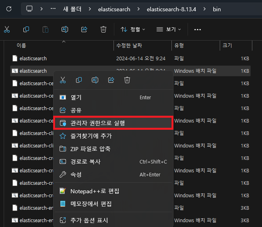The height and width of the screenshot is (227, 262).
Task: Click the toolbar Delete trash icon
Action: click(103, 29)
